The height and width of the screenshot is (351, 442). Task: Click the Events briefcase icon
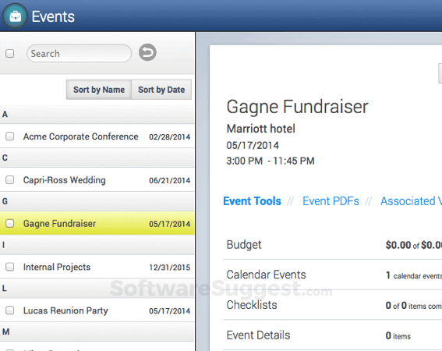tap(15, 16)
